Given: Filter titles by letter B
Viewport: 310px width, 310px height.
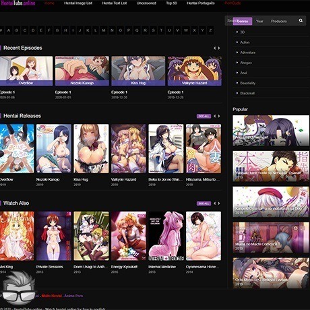Looking at the screenshot, I should pyautogui.click(x=17, y=30).
